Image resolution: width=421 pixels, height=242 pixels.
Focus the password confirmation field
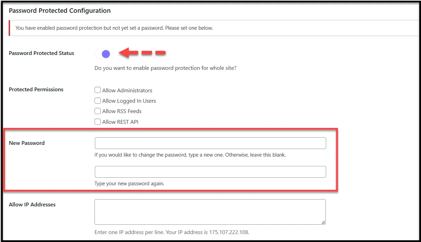pyautogui.click(x=210, y=171)
